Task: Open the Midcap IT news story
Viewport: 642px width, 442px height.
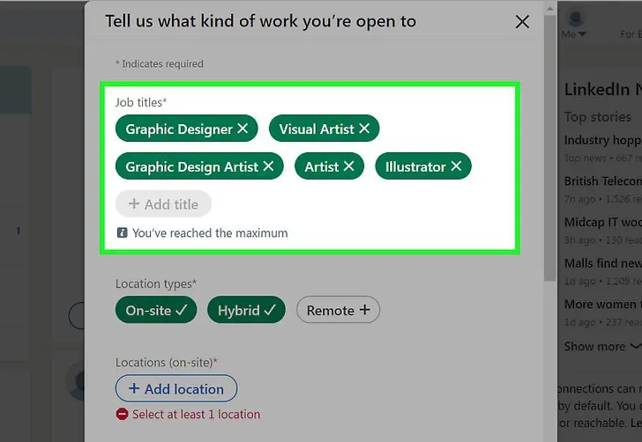Action: 602,222
